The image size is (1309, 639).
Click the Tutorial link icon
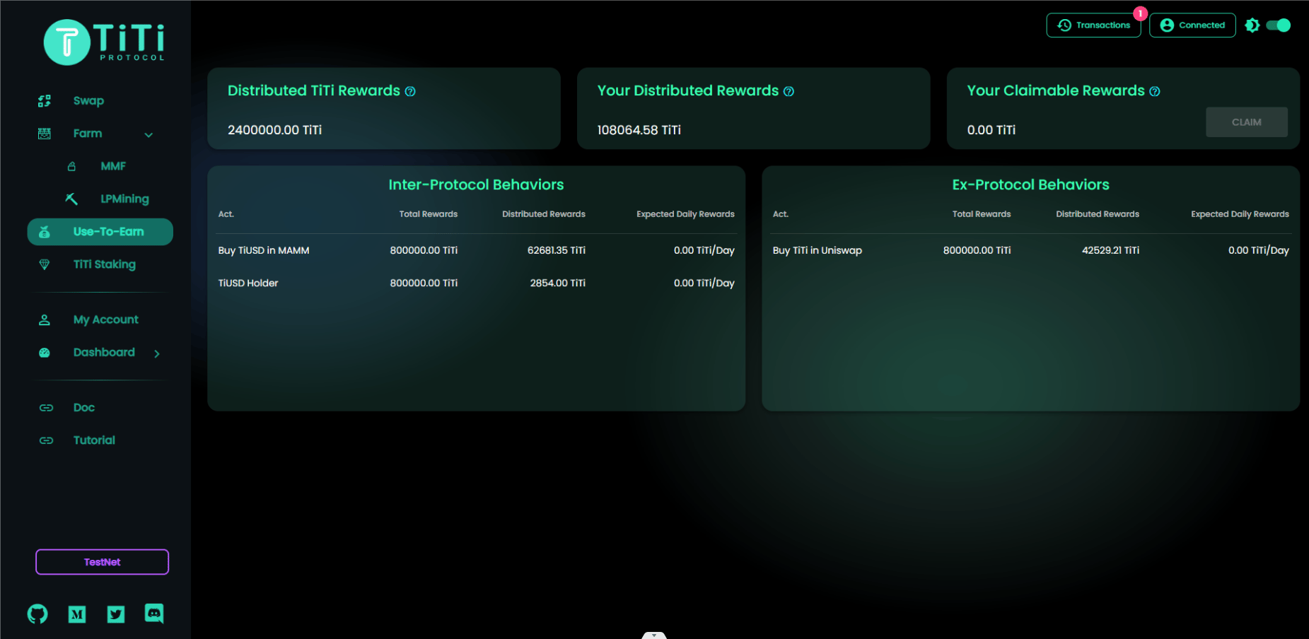pos(46,440)
